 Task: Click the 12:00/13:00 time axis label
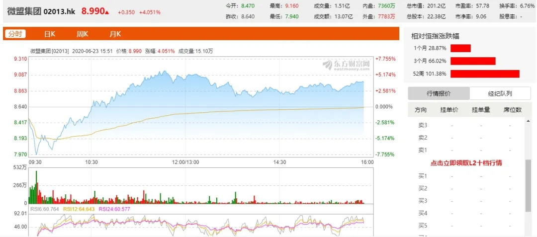[184, 162]
